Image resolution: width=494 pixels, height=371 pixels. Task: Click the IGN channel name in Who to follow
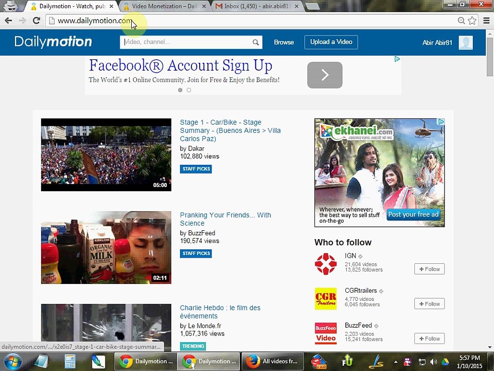pyautogui.click(x=350, y=256)
